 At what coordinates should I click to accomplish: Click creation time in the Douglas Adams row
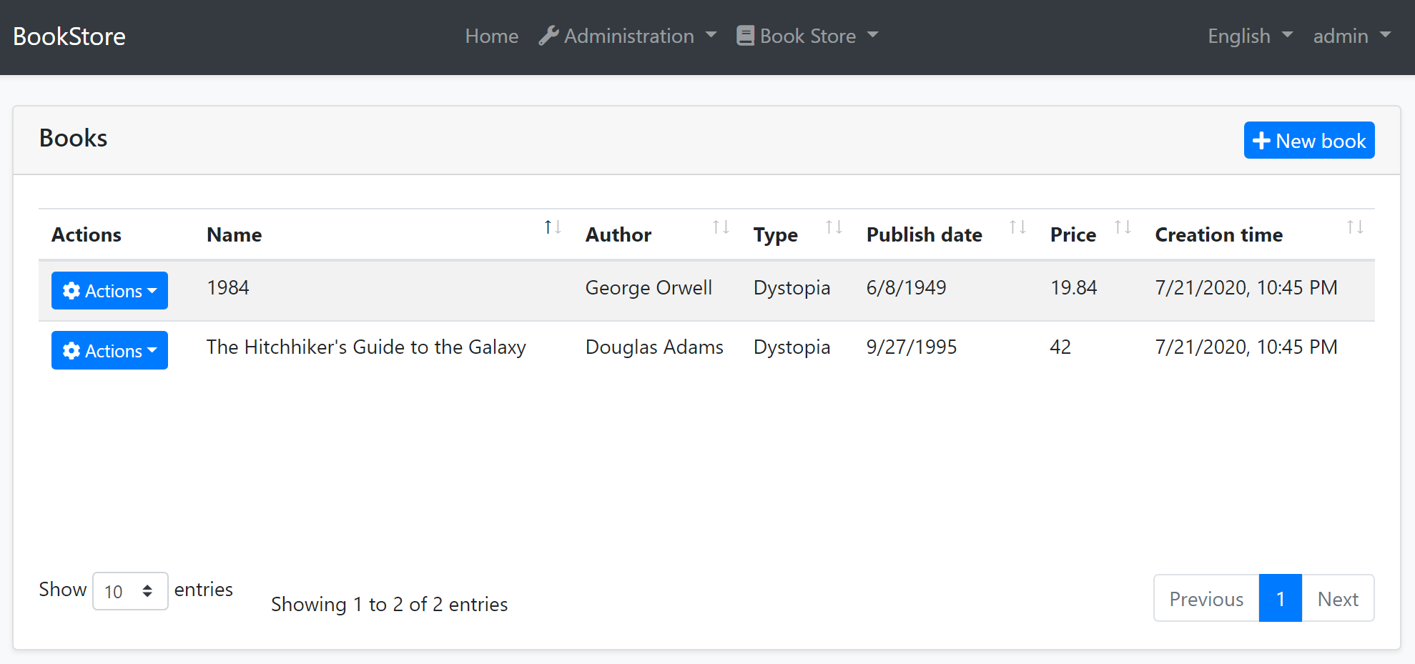tap(1246, 347)
